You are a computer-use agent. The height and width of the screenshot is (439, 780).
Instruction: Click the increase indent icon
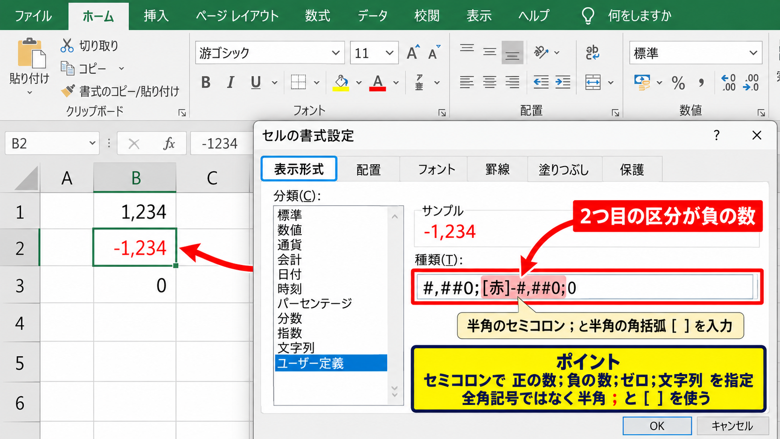(563, 83)
